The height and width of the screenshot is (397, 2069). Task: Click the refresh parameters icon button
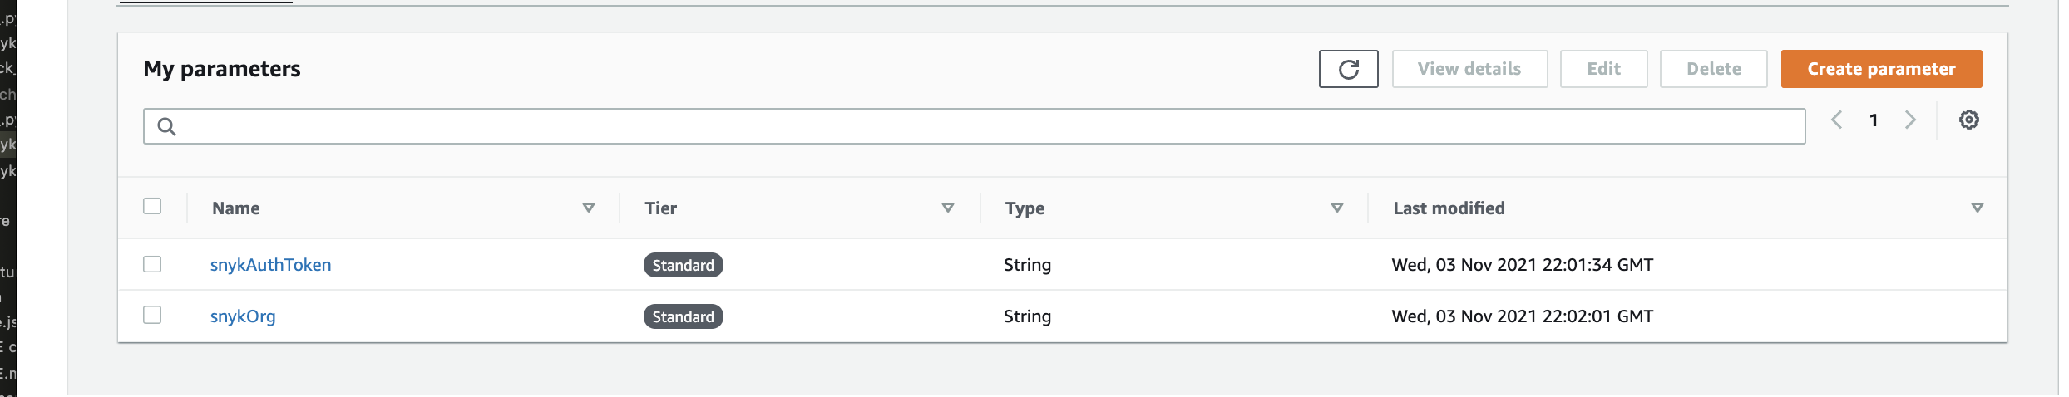[x=1348, y=69]
